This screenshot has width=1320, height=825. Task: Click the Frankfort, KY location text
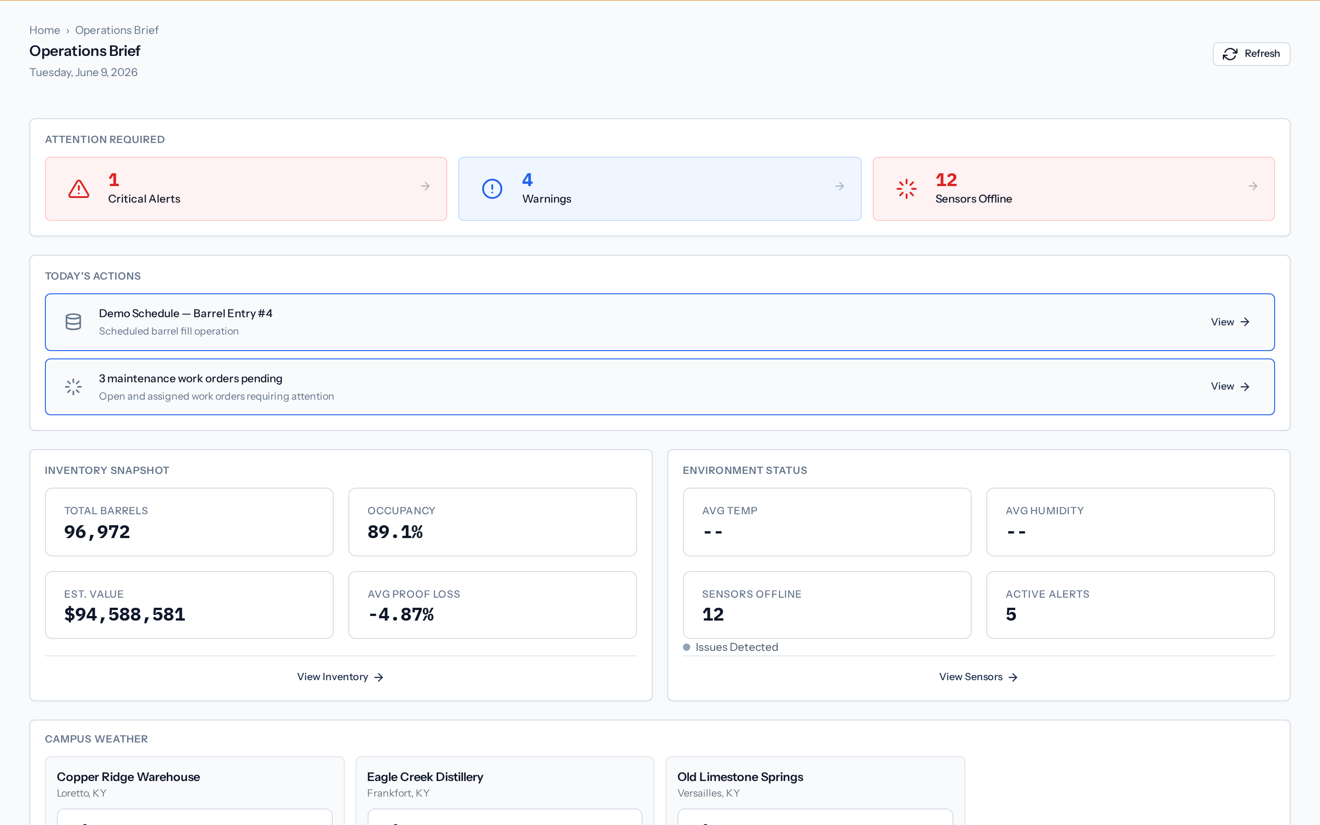pos(398,793)
